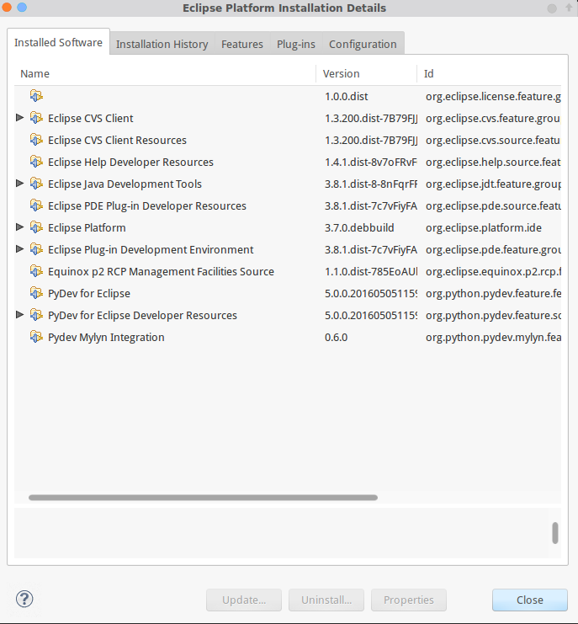The height and width of the screenshot is (624, 578).
Task: Click the icon beside Eclipse PDE Plug-in Developer Resources
Action: pos(36,205)
